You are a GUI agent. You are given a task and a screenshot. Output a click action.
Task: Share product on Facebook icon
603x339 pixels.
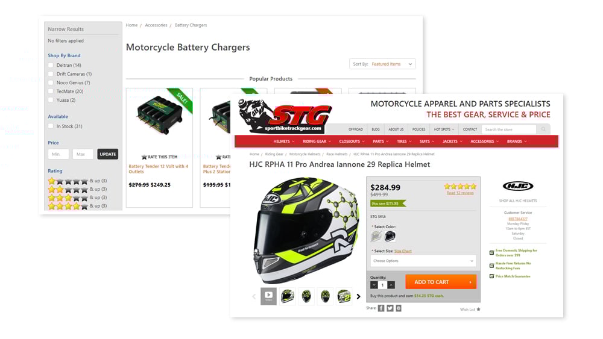(x=380, y=308)
